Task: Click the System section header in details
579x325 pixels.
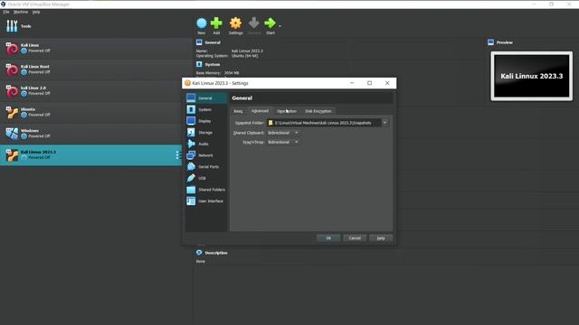Action: click(213, 64)
